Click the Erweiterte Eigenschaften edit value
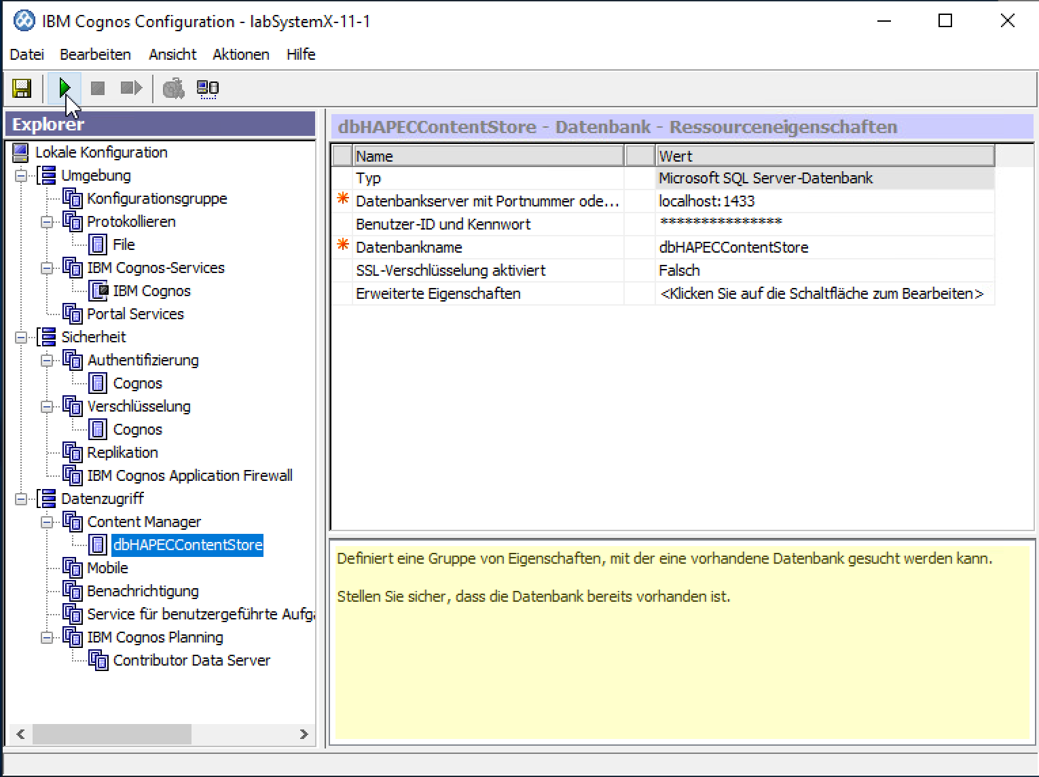Viewport: 1039px width, 777px height. (x=821, y=293)
